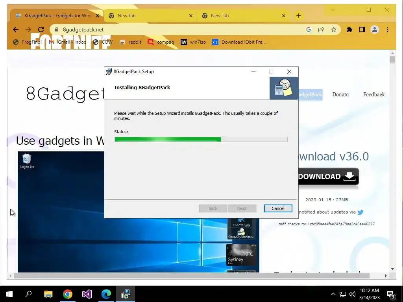Click Chrome icon in taskbar

click(x=68, y=294)
